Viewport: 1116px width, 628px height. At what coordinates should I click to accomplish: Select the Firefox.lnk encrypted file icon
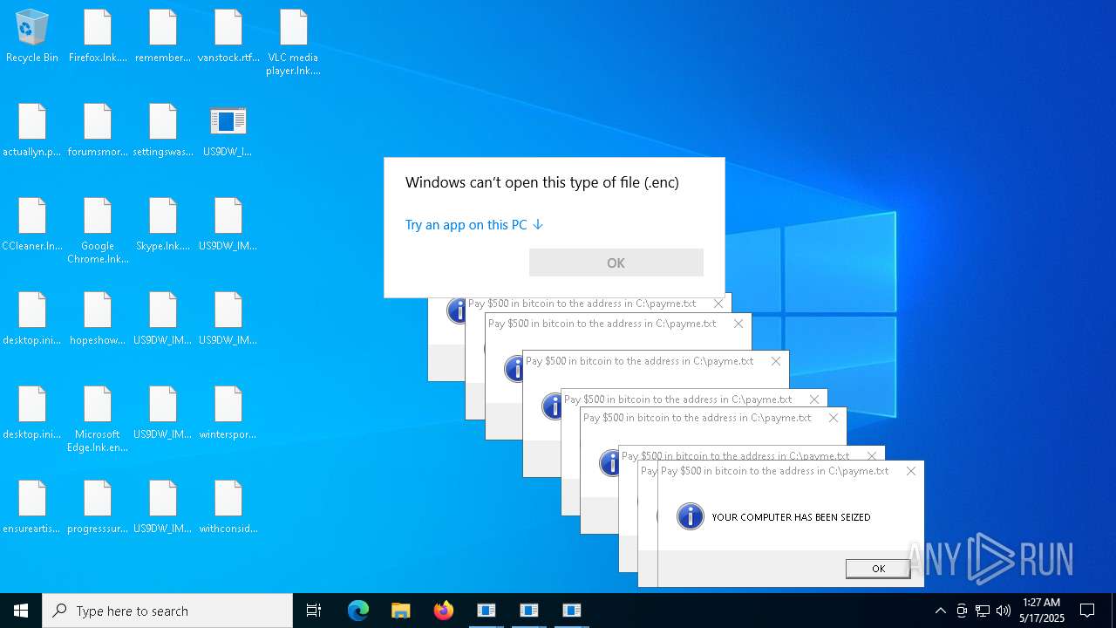pyautogui.click(x=98, y=37)
